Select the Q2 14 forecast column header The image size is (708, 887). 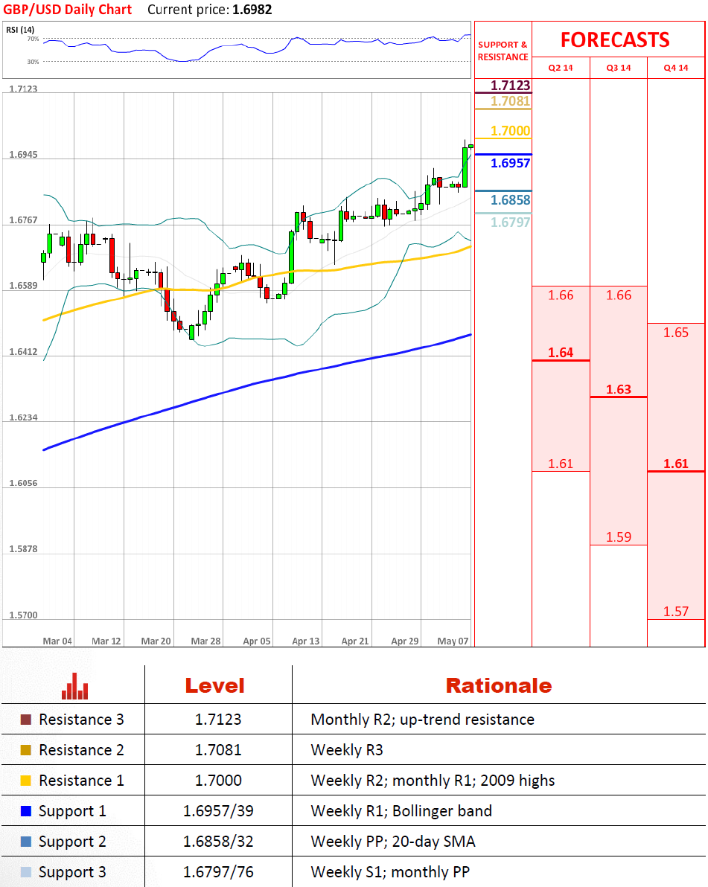tap(561, 68)
